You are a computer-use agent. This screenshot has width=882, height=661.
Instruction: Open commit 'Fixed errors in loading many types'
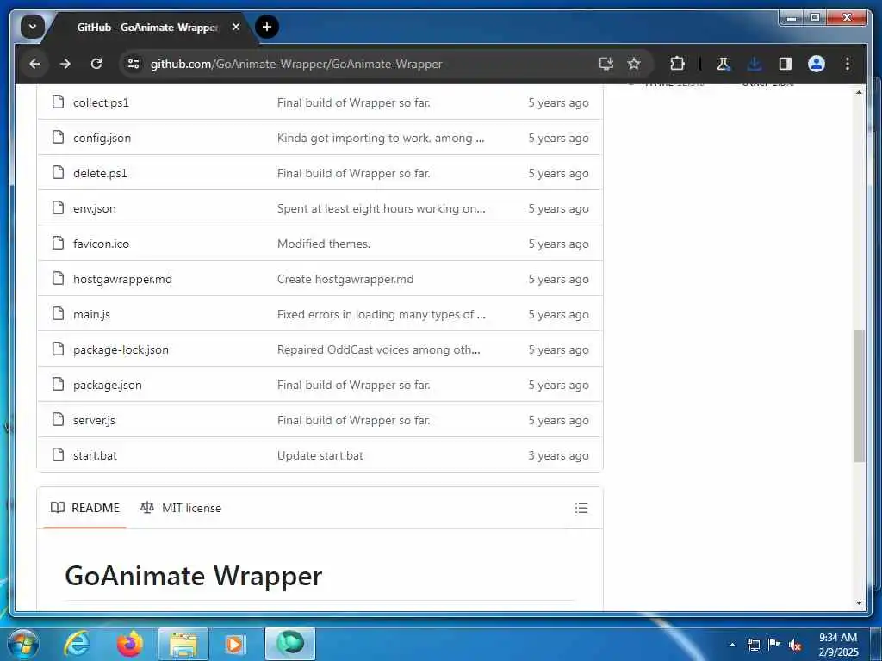[381, 315]
